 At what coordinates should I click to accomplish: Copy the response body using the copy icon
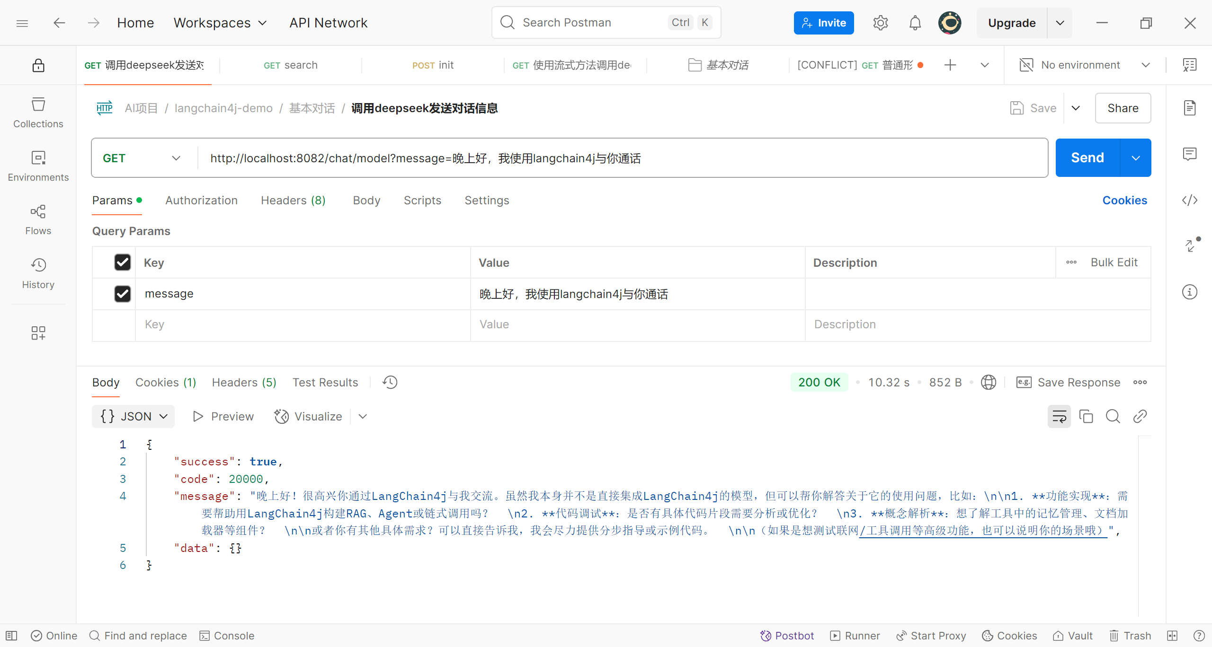pos(1086,416)
